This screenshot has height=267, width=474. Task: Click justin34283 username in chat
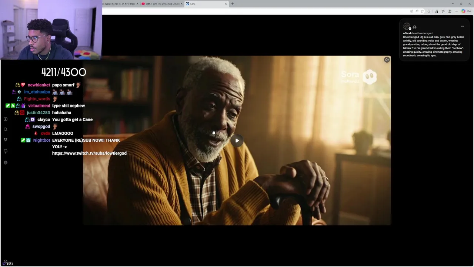38,113
